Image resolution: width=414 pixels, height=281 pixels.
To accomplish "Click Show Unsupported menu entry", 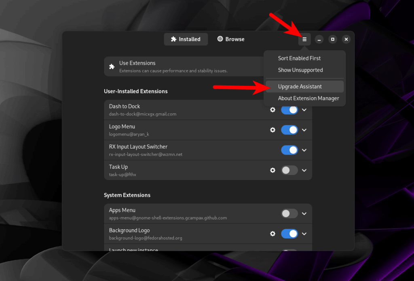I will tap(300, 70).
